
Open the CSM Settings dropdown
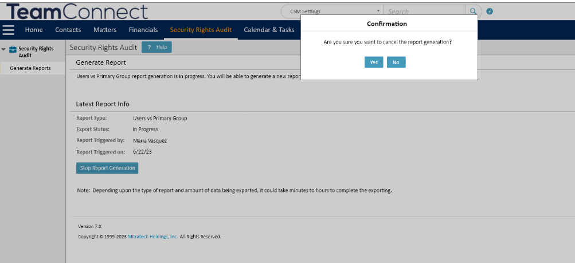(x=333, y=11)
